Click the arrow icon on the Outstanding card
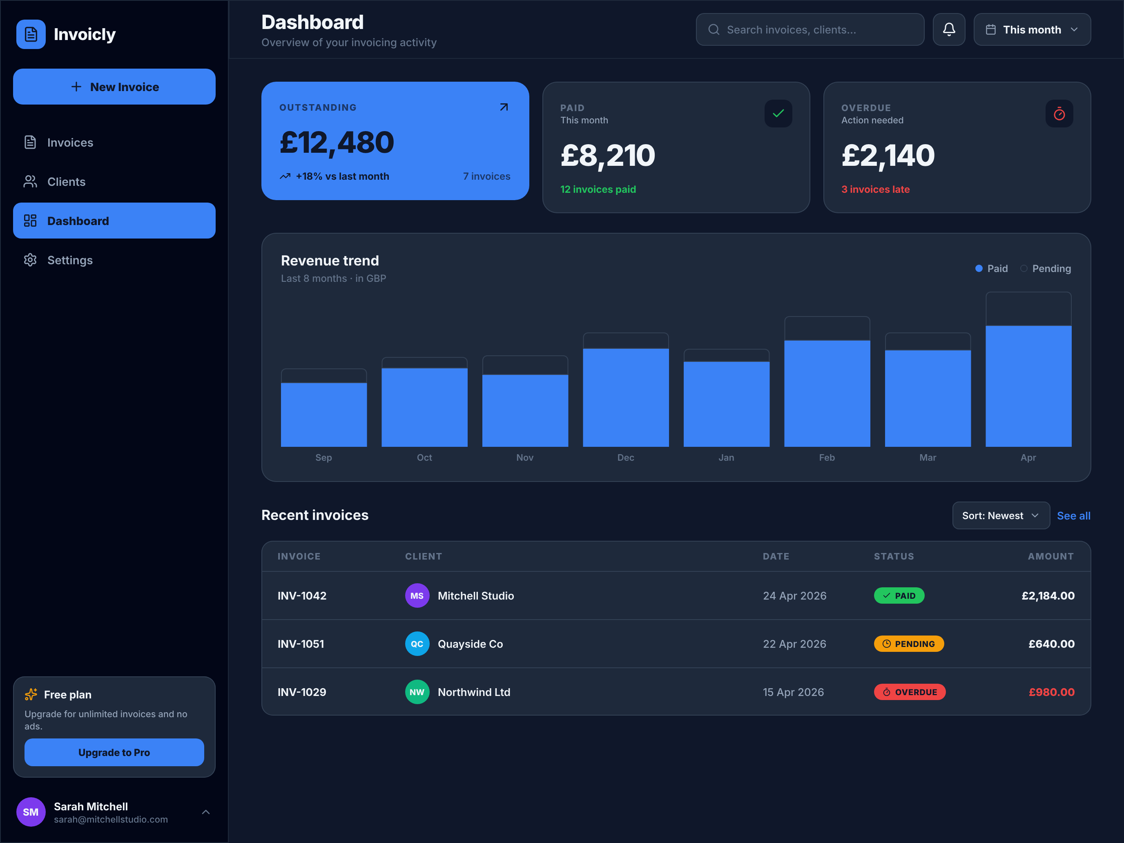The width and height of the screenshot is (1124, 843). (503, 107)
